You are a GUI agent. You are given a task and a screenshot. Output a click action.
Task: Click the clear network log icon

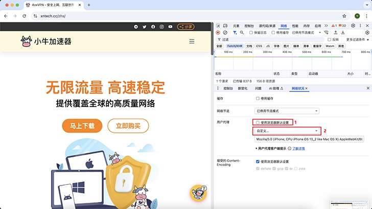click(225, 32)
